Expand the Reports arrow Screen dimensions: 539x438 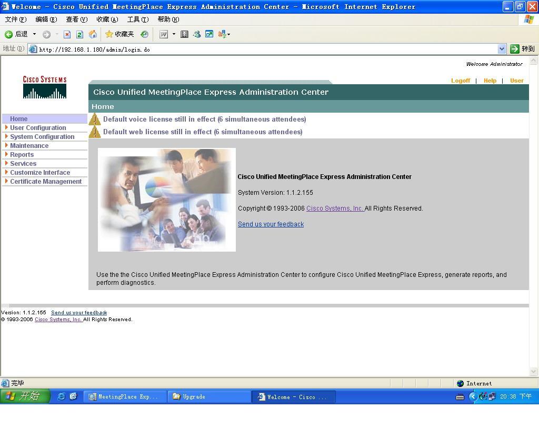[x=6, y=154]
